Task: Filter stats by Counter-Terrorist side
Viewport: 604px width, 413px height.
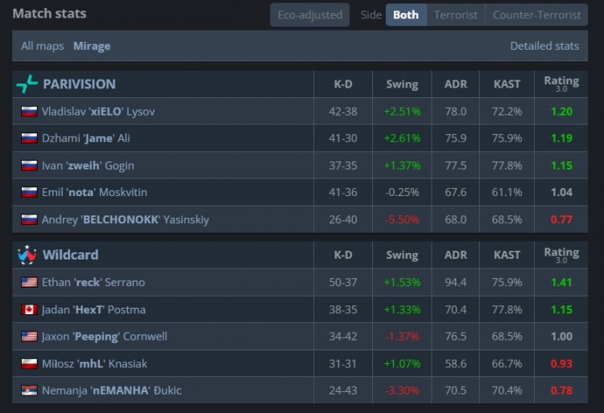Action: [x=536, y=15]
